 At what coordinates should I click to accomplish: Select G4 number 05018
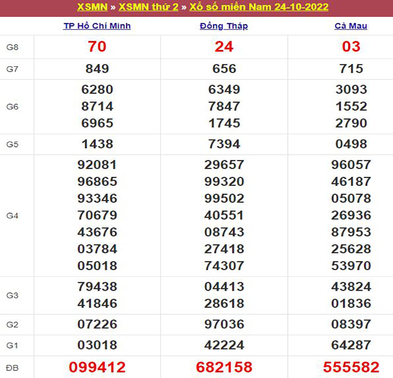tap(97, 266)
